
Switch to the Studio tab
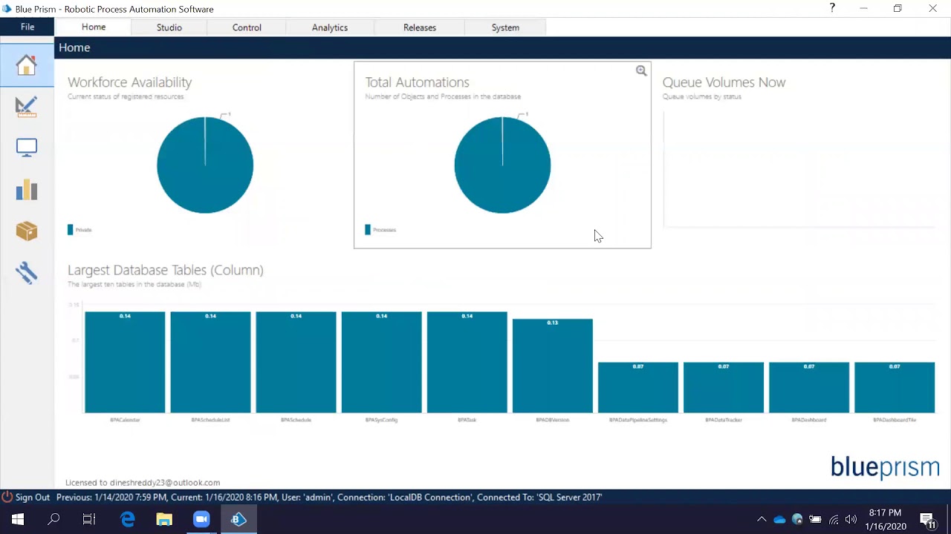point(169,27)
